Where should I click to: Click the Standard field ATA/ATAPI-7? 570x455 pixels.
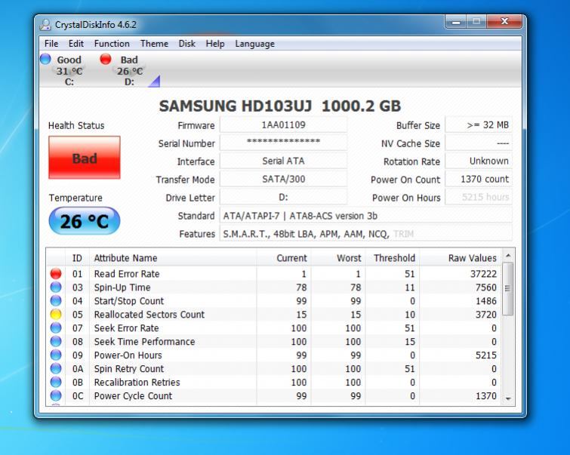(365, 216)
